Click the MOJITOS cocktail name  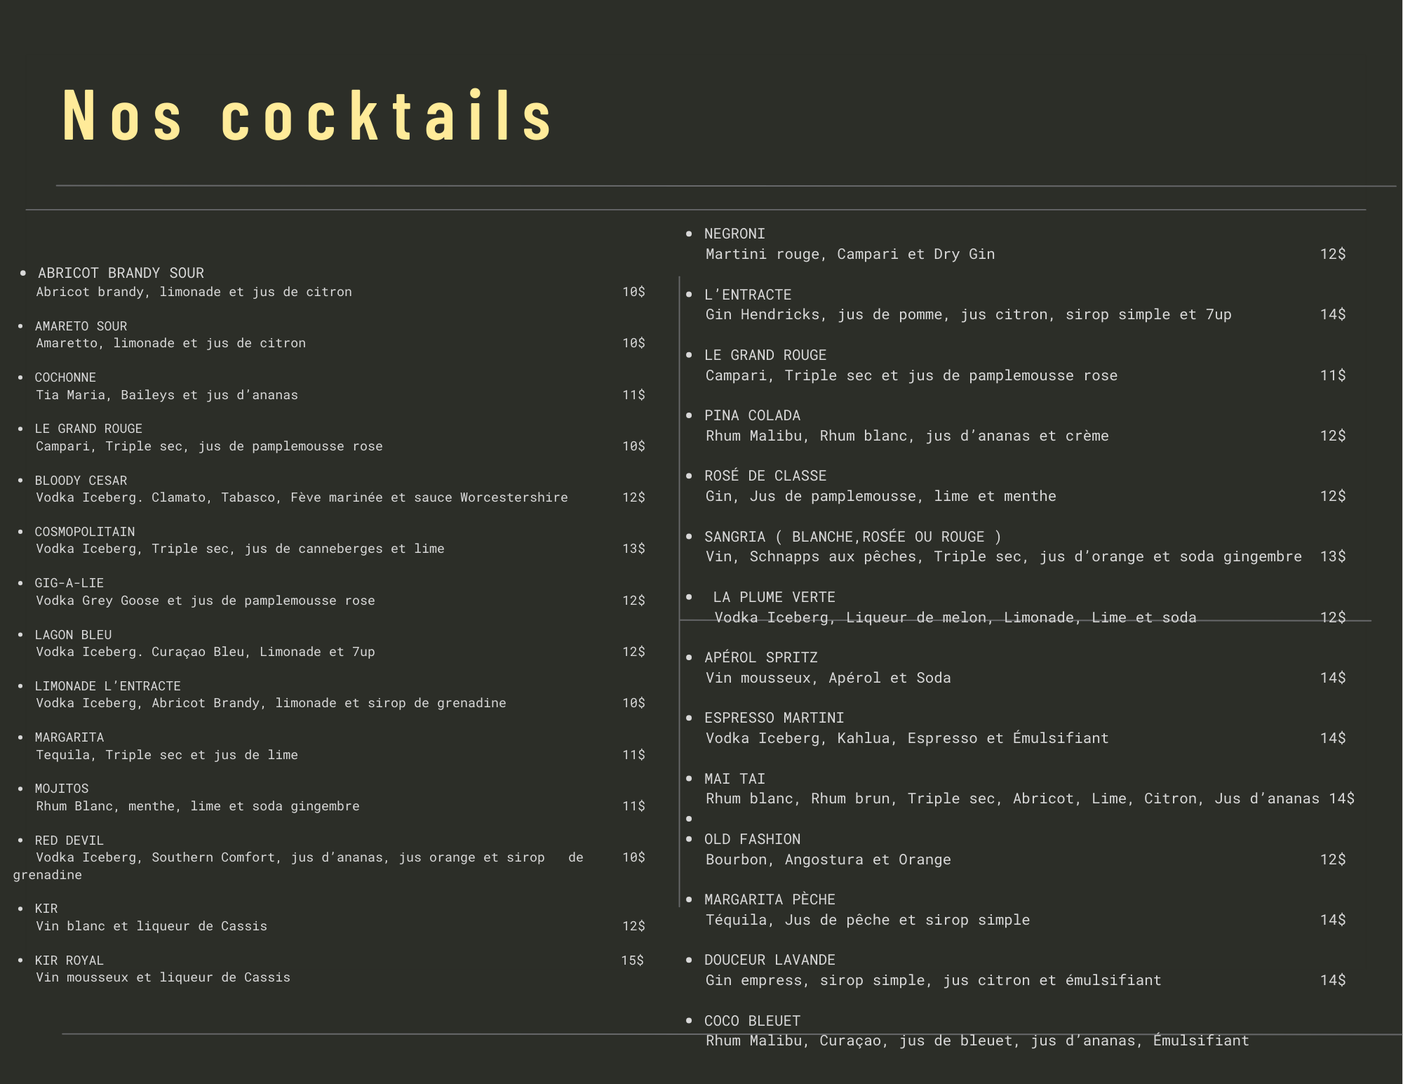62,789
